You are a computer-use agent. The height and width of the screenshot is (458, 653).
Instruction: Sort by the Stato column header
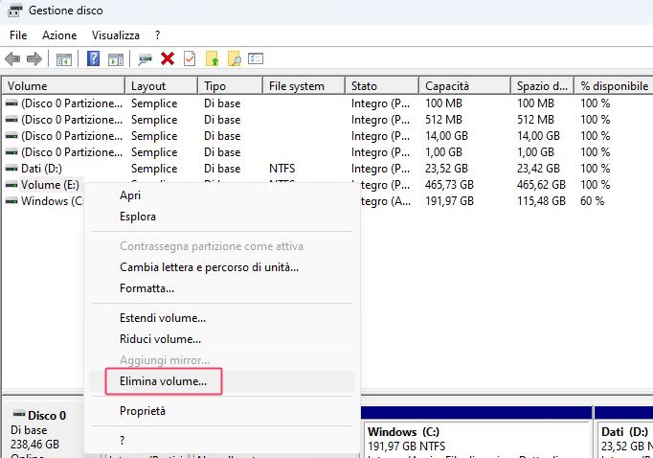tap(382, 86)
